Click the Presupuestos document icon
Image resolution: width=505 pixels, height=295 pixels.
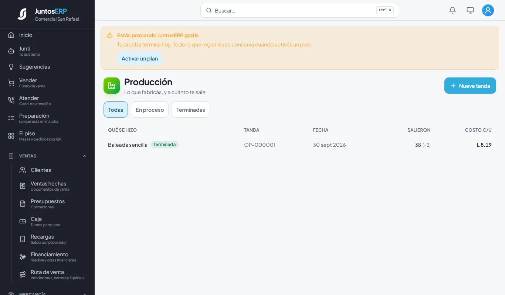tap(23, 204)
